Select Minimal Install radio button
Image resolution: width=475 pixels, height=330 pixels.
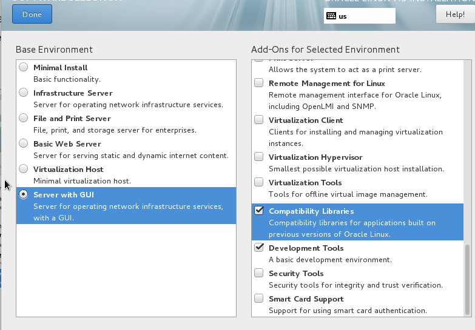tap(23, 67)
